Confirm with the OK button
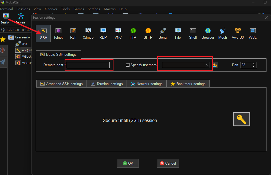The height and width of the screenshot is (175, 271). [128, 163]
